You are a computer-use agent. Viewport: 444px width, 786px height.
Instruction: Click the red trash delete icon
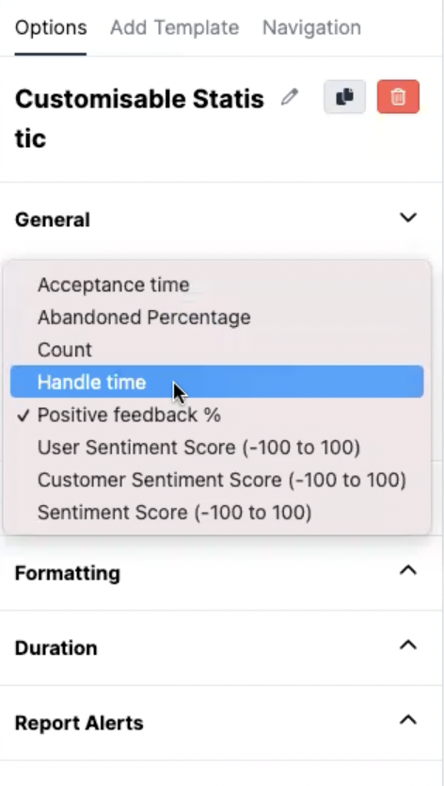[398, 96]
